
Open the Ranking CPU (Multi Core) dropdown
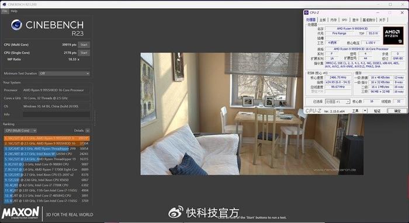20,131
